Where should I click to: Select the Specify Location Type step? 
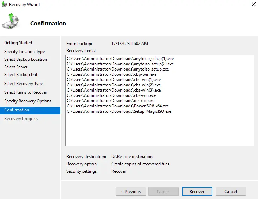coord(24,52)
